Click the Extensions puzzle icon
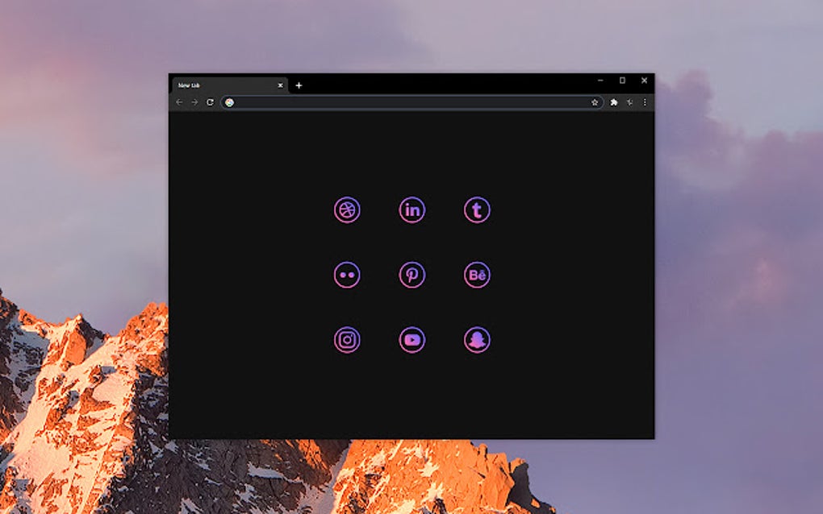The image size is (823, 514). click(614, 103)
